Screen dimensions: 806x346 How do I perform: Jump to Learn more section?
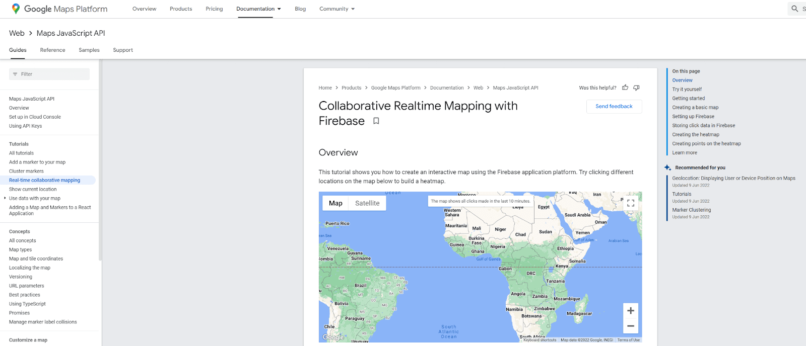coord(685,153)
